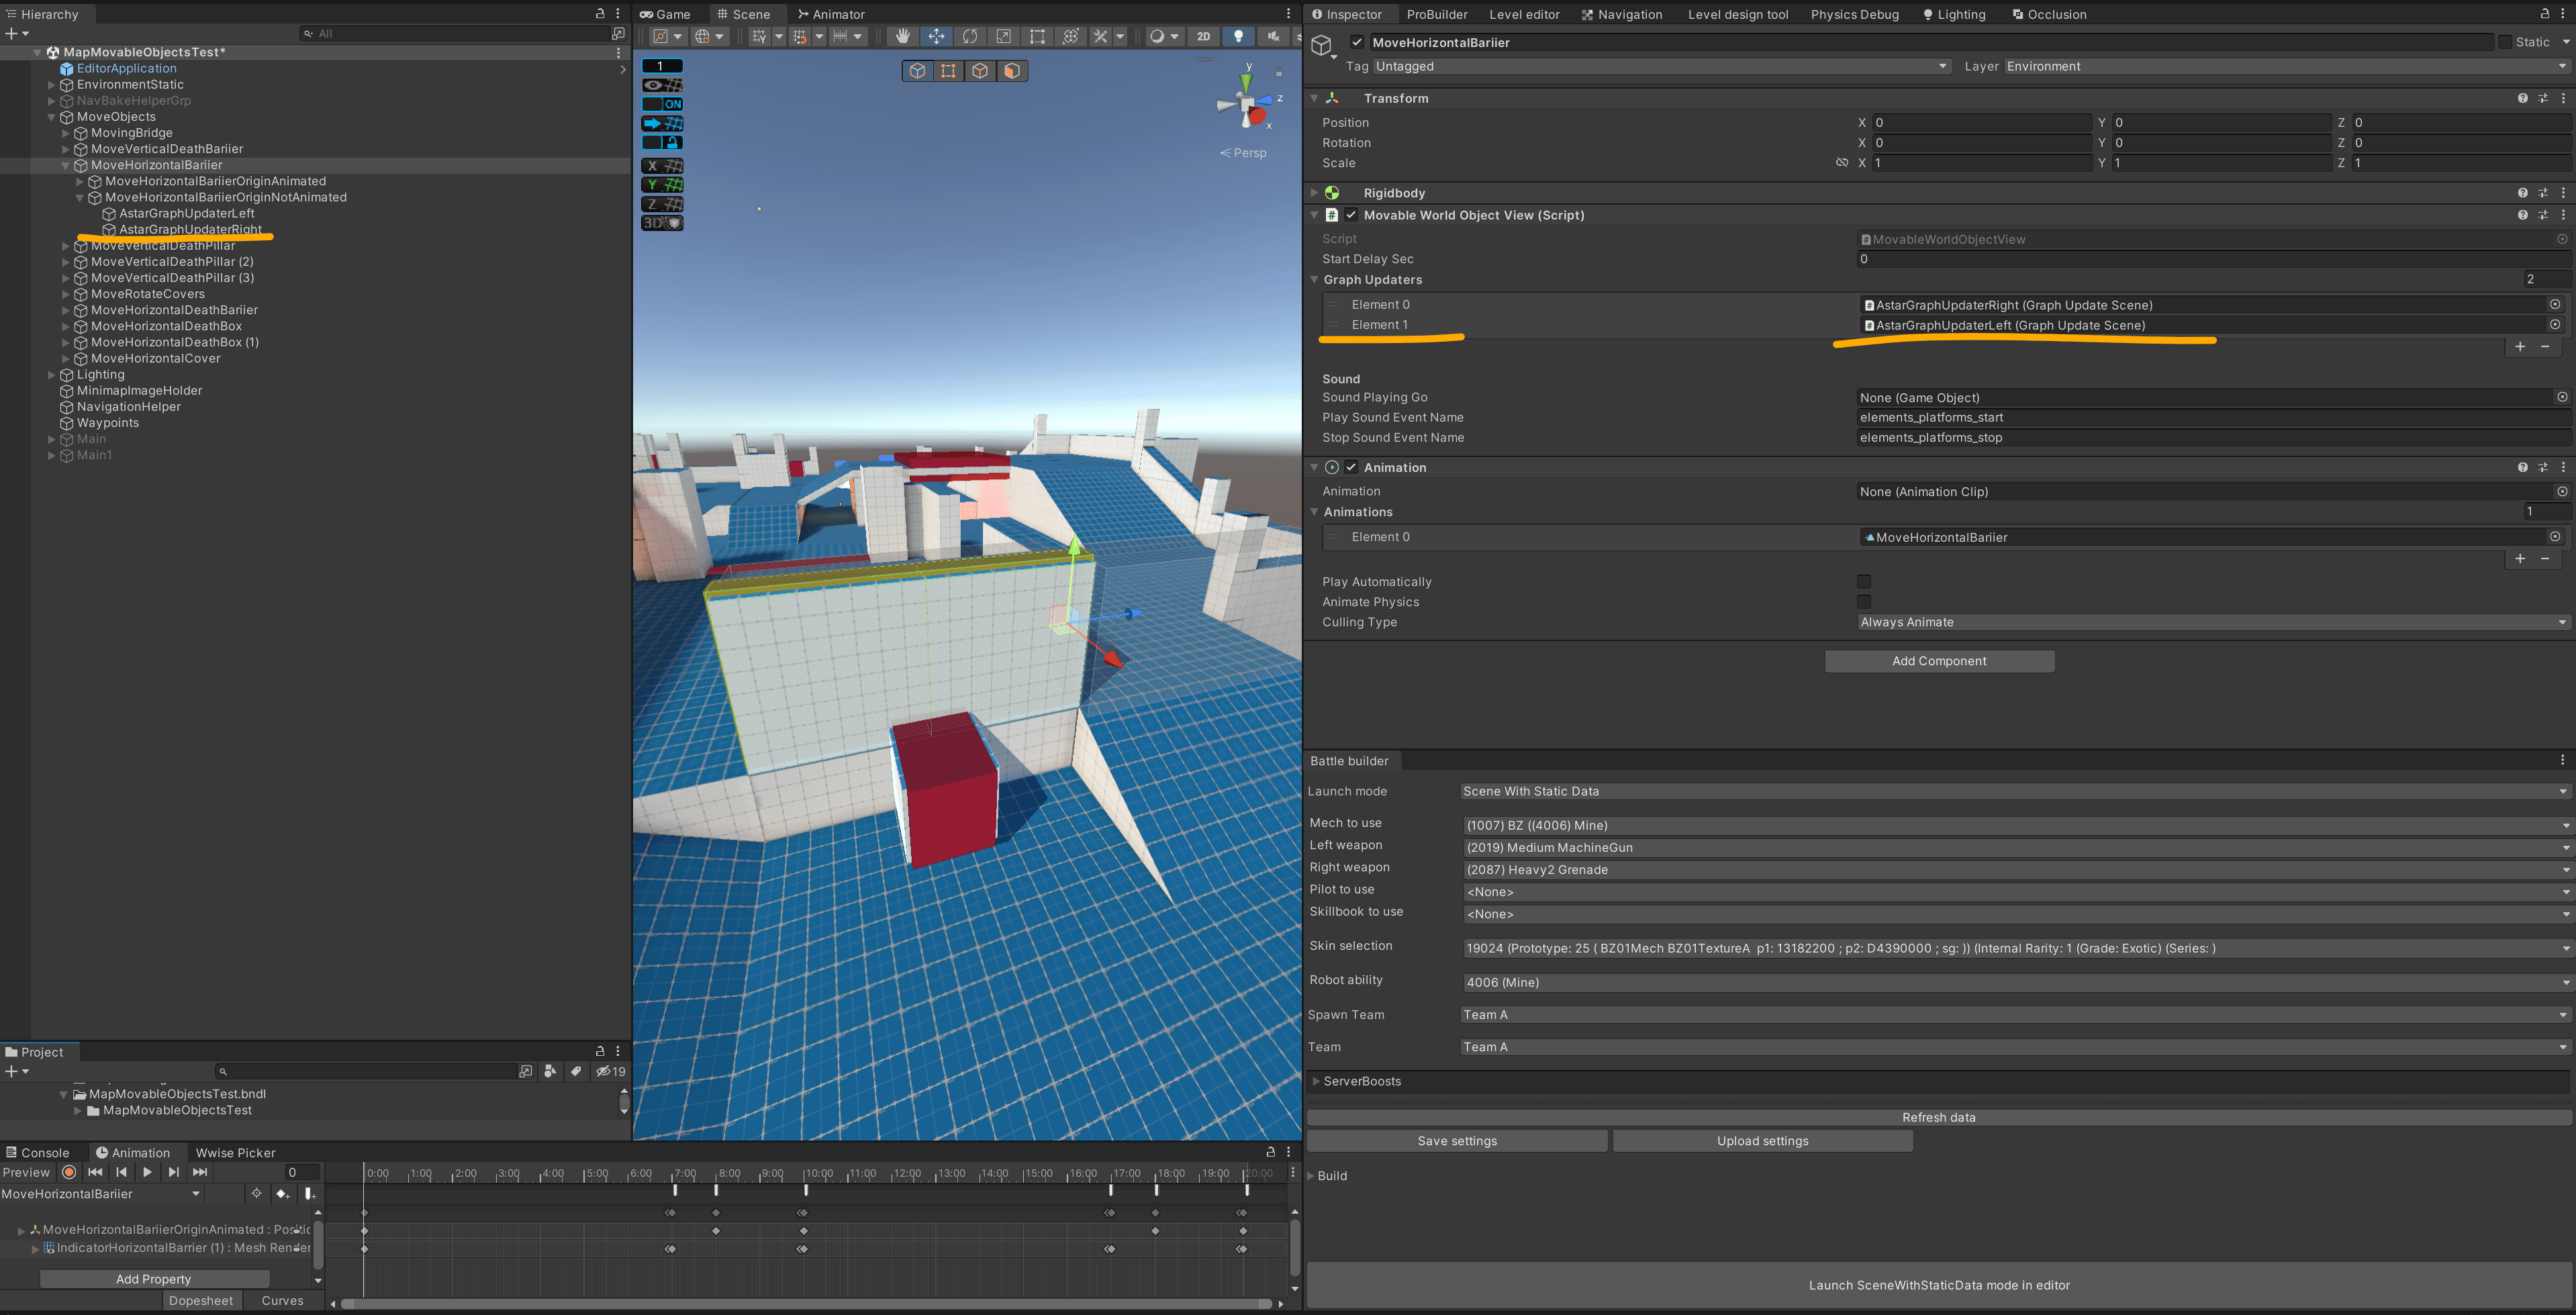Toggle the 2D scene view mode
Screen dimensions: 2576x1315
point(1204,36)
